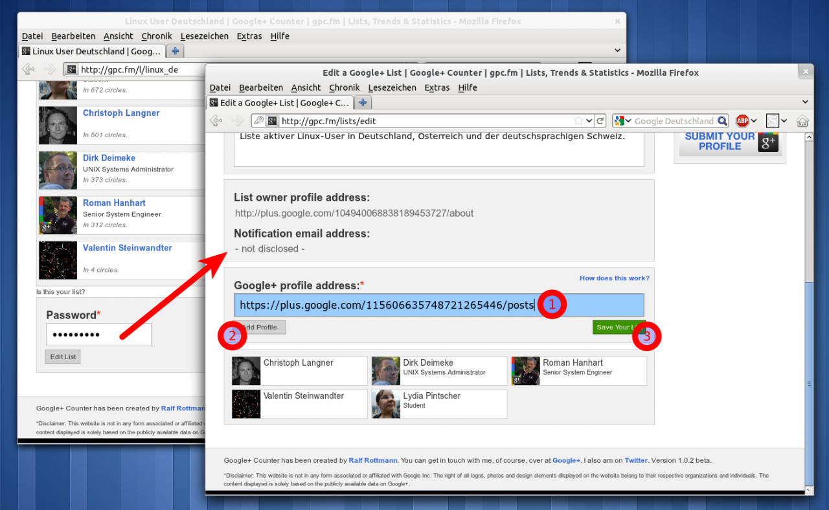Reload the Edit a Google+ List page

coord(600,121)
